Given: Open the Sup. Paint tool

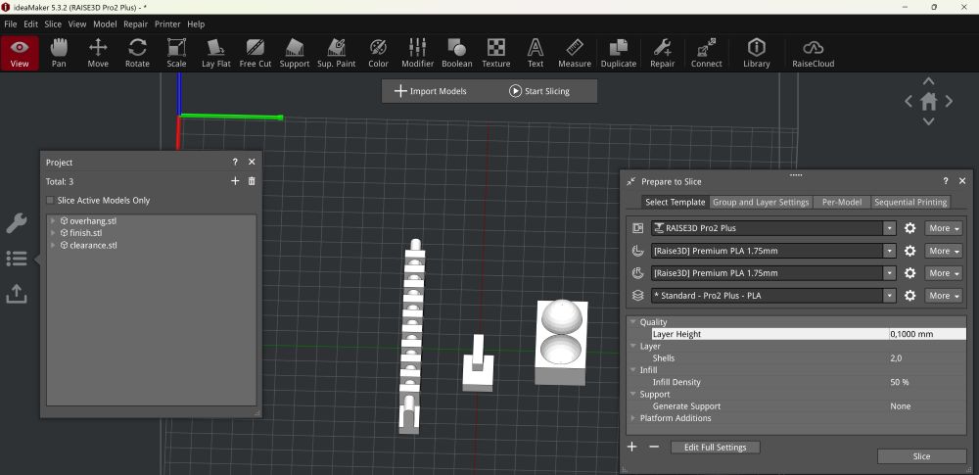Looking at the screenshot, I should (337, 53).
